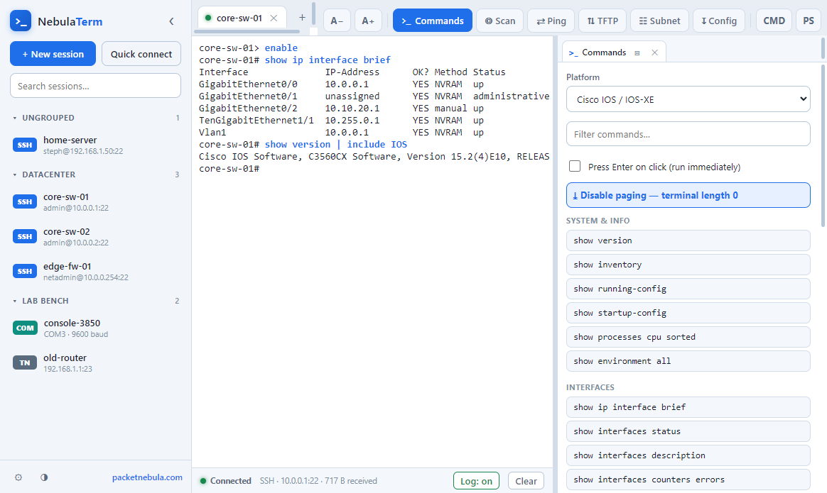Click SSH badge for core-sw-02
Screen dimensions: 827x493
click(25, 236)
